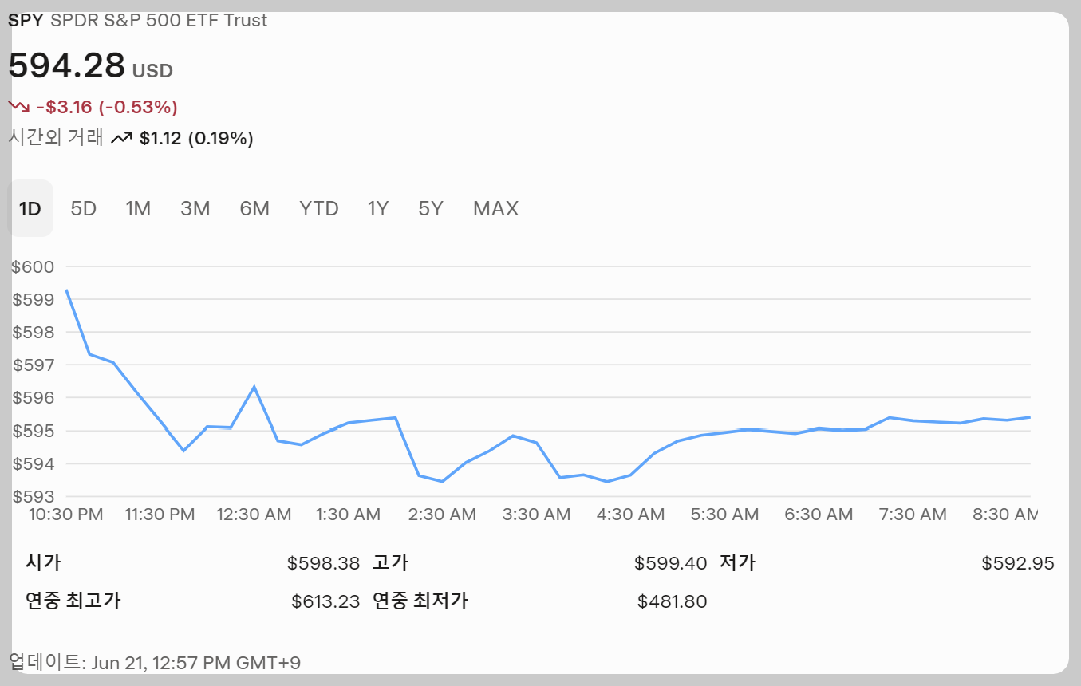Click the 10:30 PM axis label
The image size is (1081, 686).
point(66,514)
